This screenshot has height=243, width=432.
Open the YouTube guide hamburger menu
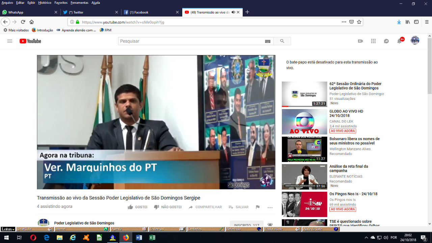click(10, 41)
